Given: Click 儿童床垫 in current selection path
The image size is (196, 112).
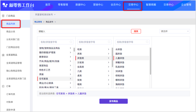Looking at the screenshot, I should (x=82, y=93).
